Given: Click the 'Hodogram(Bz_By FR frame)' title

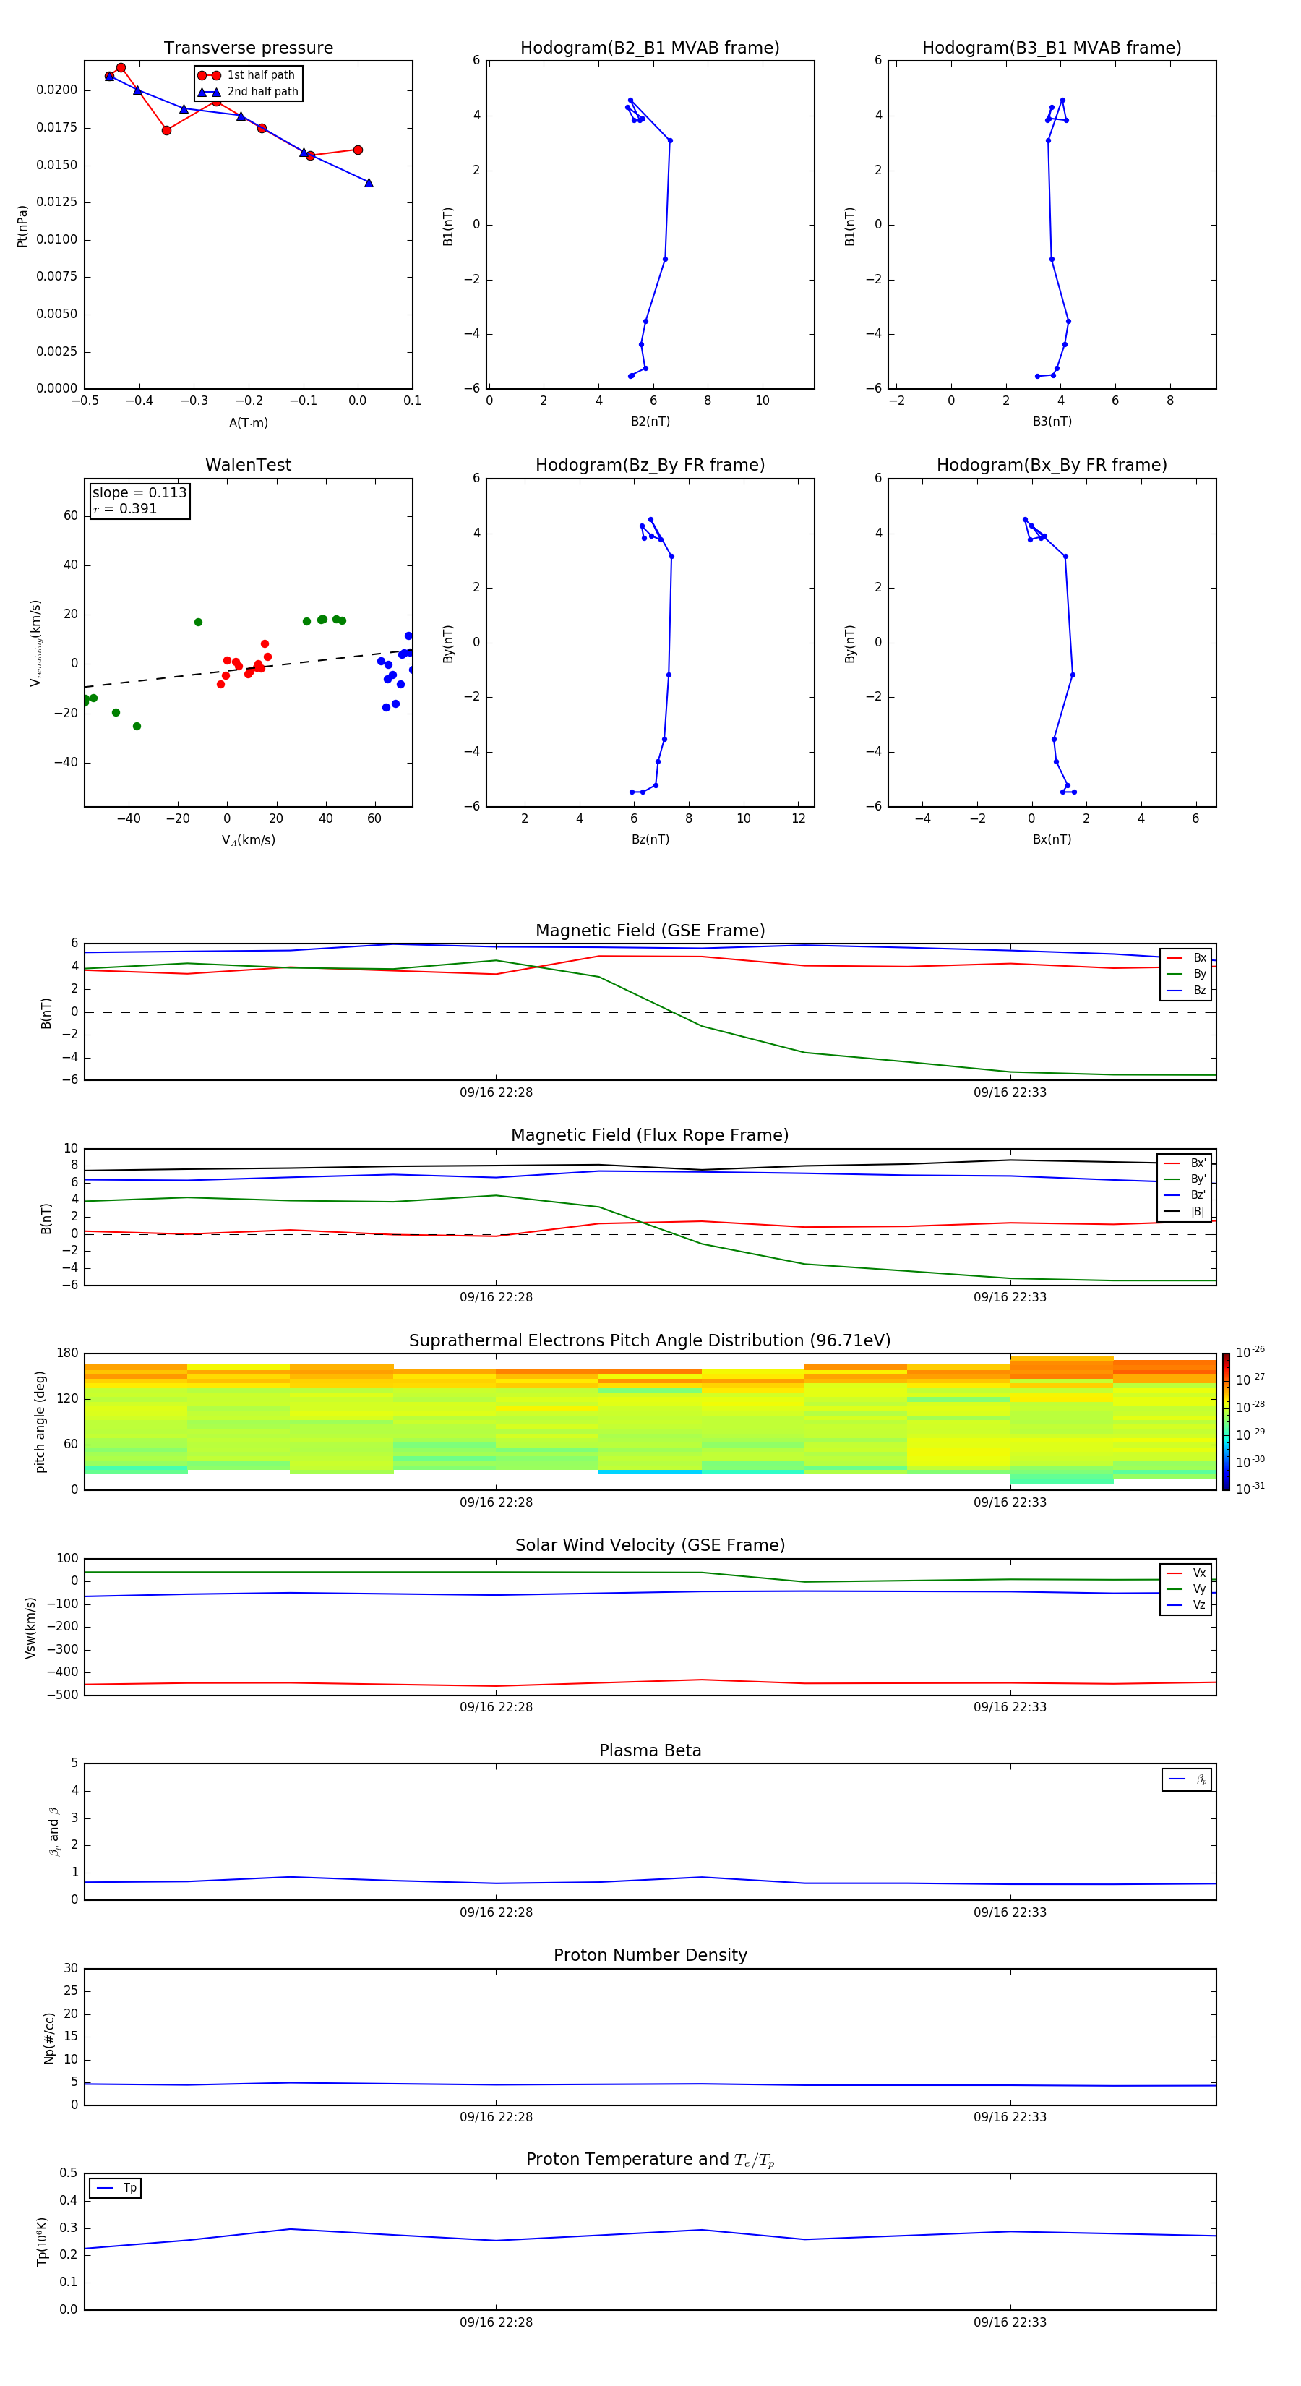Looking at the screenshot, I should [650, 465].
